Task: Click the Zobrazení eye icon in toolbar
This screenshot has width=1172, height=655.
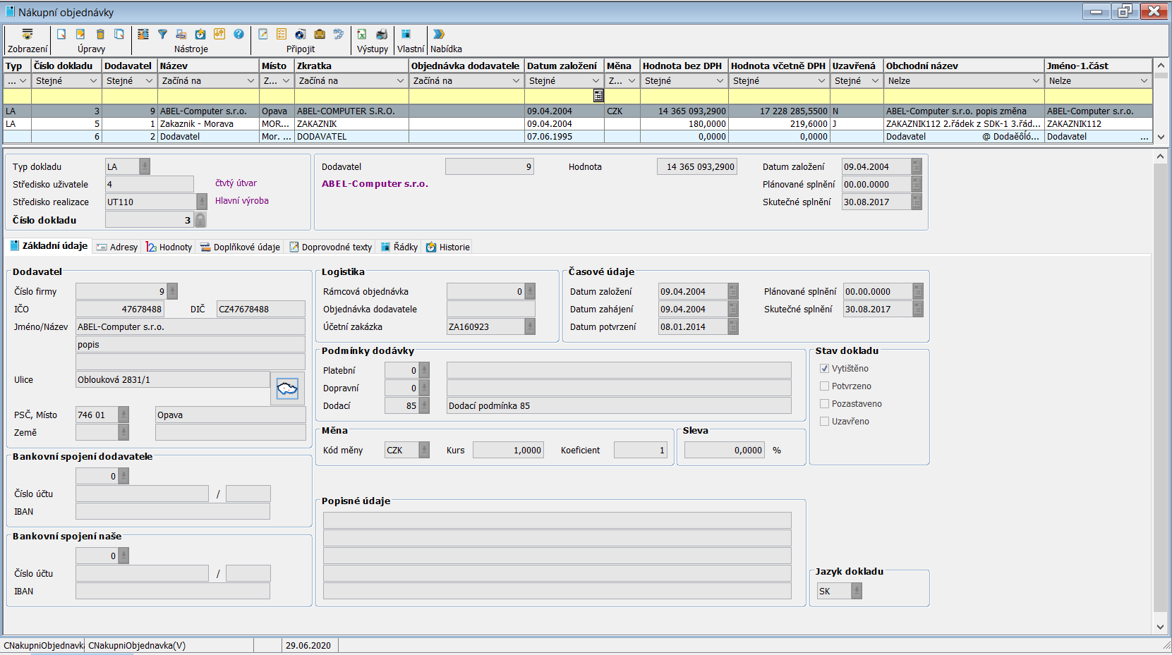Action: click(x=27, y=34)
